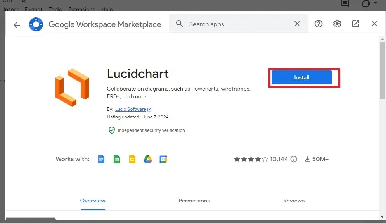Open the Insert menu in Docs
The width and height of the screenshot is (386, 223).
coord(11,9)
